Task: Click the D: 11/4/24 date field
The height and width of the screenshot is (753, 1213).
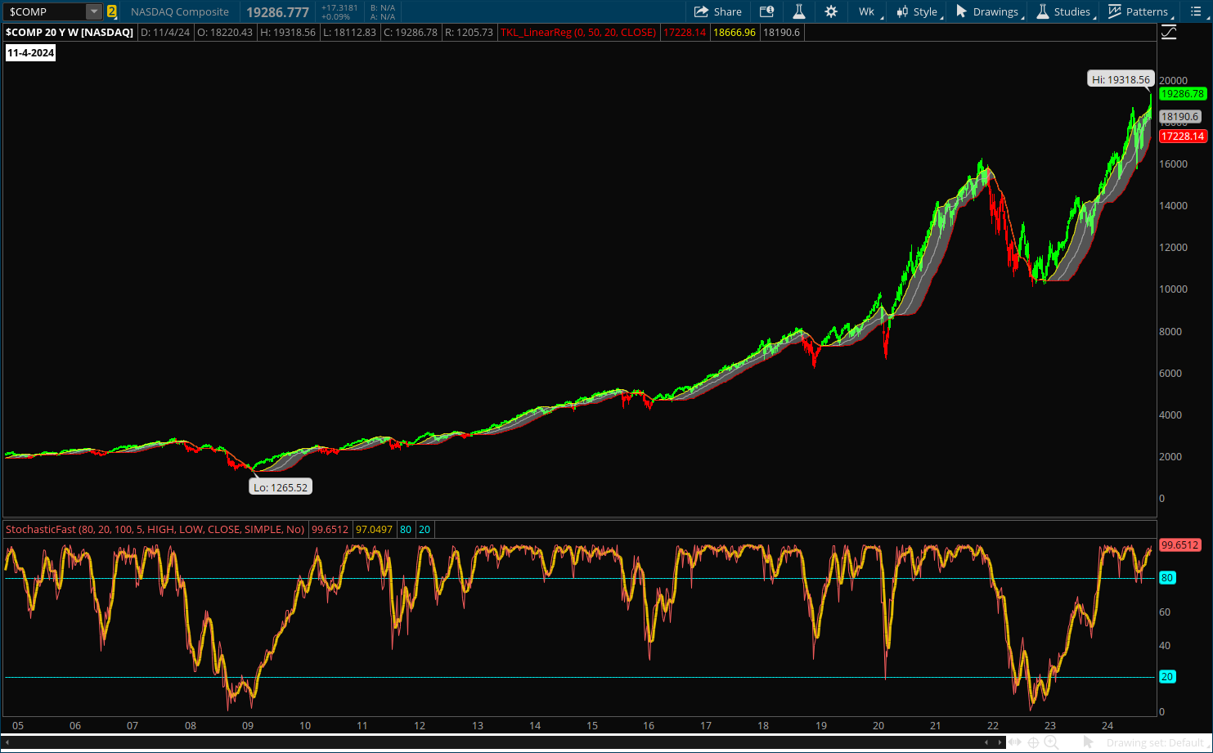Action: (165, 32)
